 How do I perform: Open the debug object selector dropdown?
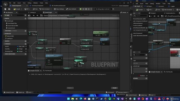103,9
